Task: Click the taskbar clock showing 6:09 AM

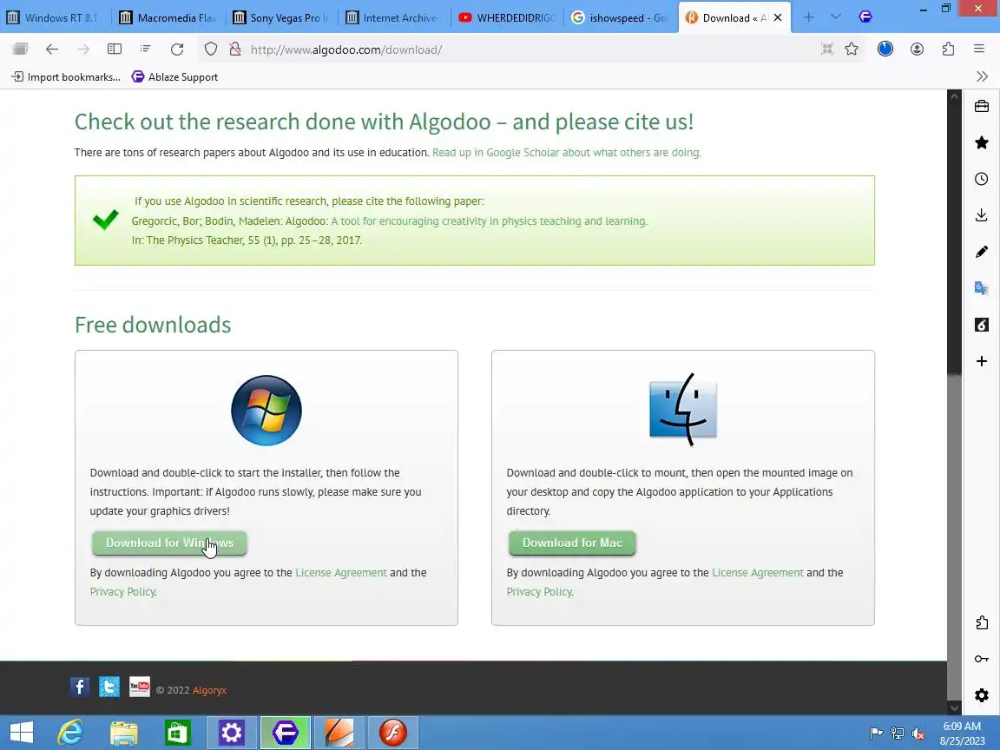Action: click(x=963, y=734)
